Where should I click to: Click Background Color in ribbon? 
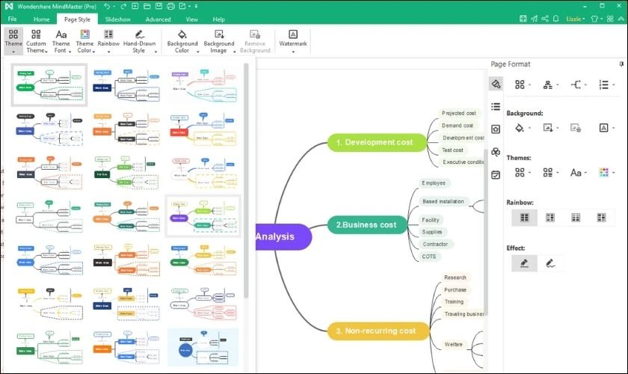[x=182, y=41]
